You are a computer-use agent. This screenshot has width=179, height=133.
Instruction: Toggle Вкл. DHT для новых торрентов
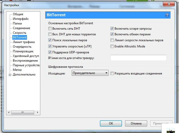coord(50,34)
